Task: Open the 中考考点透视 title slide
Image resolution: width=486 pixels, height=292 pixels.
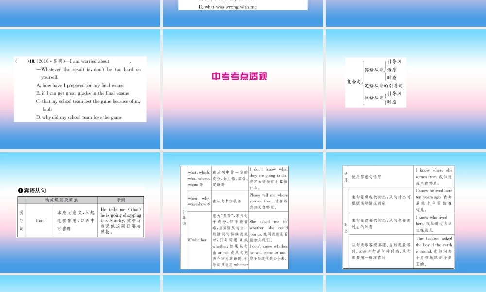Action: coord(243,89)
